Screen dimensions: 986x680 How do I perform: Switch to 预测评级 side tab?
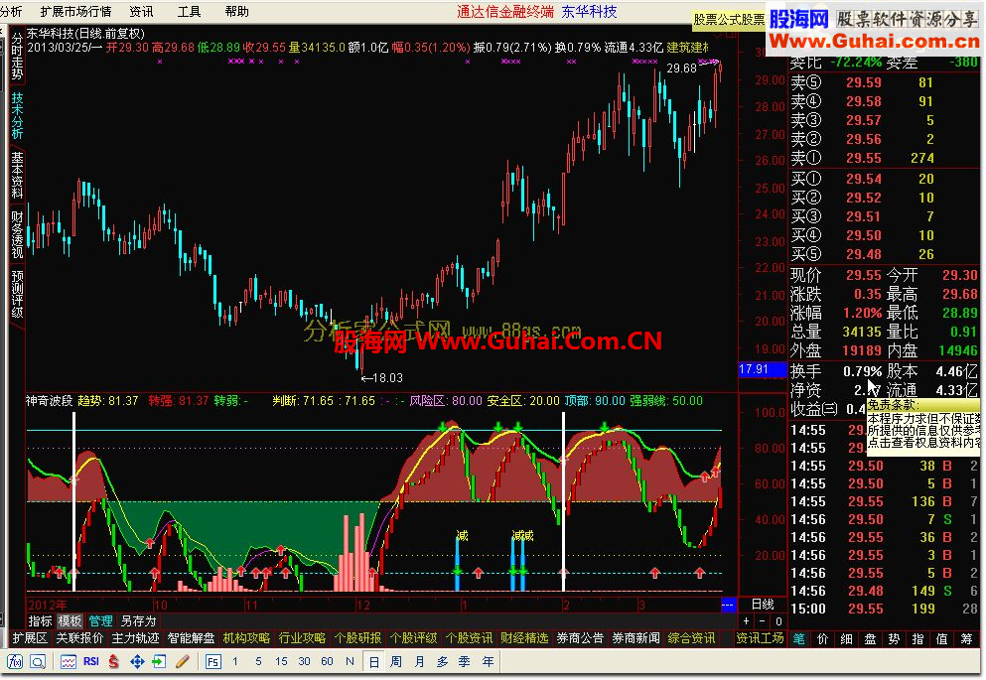[x=17, y=294]
